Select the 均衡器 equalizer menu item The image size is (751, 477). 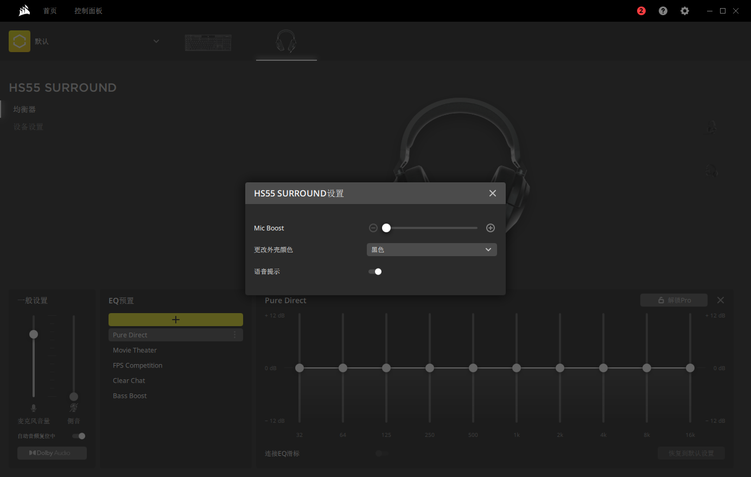24,109
